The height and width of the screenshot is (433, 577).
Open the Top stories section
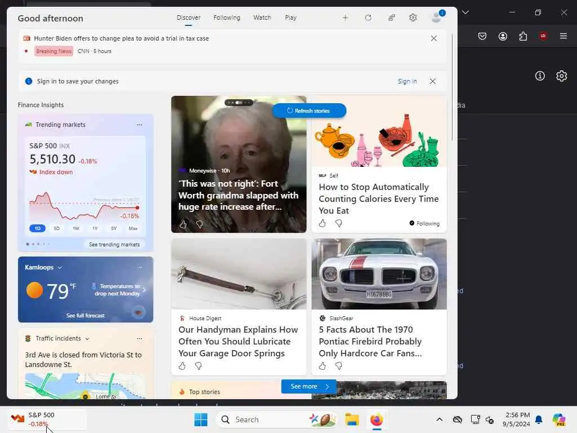coord(204,392)
